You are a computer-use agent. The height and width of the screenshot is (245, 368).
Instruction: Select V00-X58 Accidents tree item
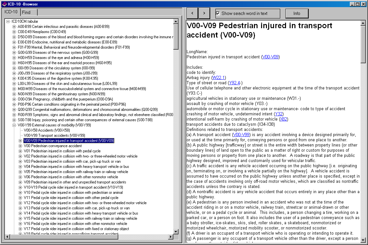click(x=47, y=130)
